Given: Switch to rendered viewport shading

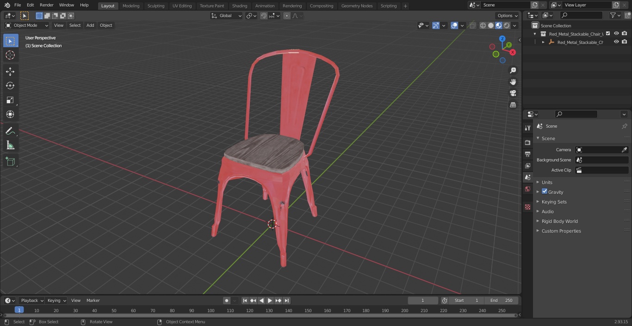Looking at the screenshot, I should tap(507, 25).
